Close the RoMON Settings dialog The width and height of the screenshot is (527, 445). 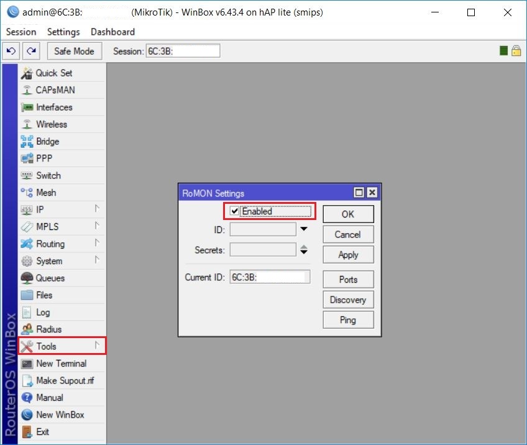372,193
